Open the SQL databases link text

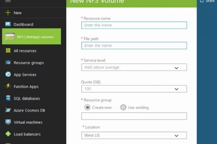(x=27, y=98)
